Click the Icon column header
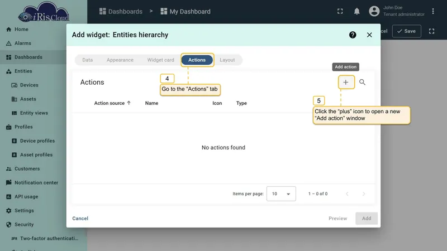This screenshot has height=251, width=447. [x=217, y=103]
